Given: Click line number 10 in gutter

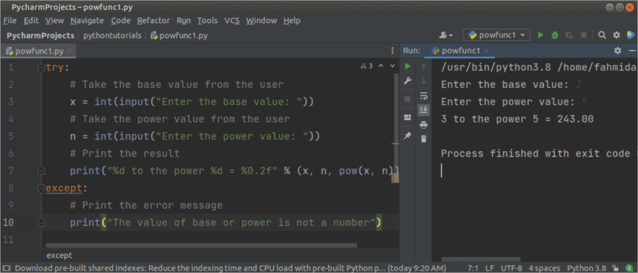Looking at the screenshot, I should (9, 223).
